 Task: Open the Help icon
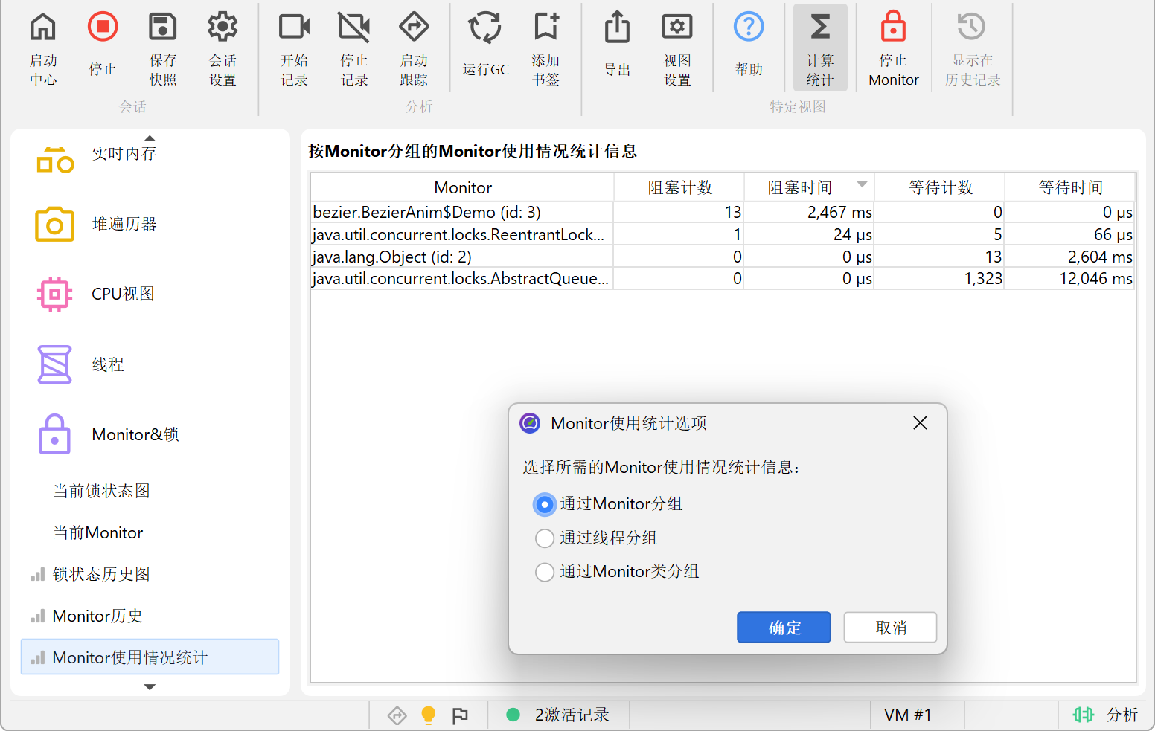pos(749,28)
